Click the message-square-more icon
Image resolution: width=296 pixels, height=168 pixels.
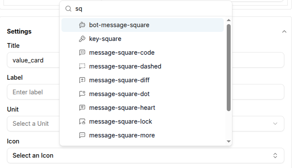pos(82,135)
